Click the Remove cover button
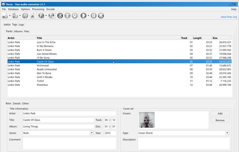 [220, 120]
